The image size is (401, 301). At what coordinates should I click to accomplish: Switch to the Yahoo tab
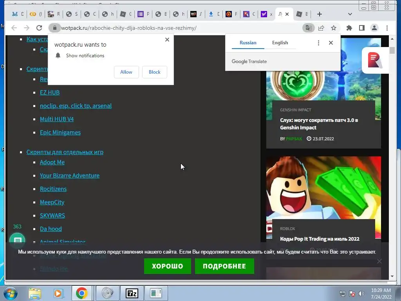(266, 14)
